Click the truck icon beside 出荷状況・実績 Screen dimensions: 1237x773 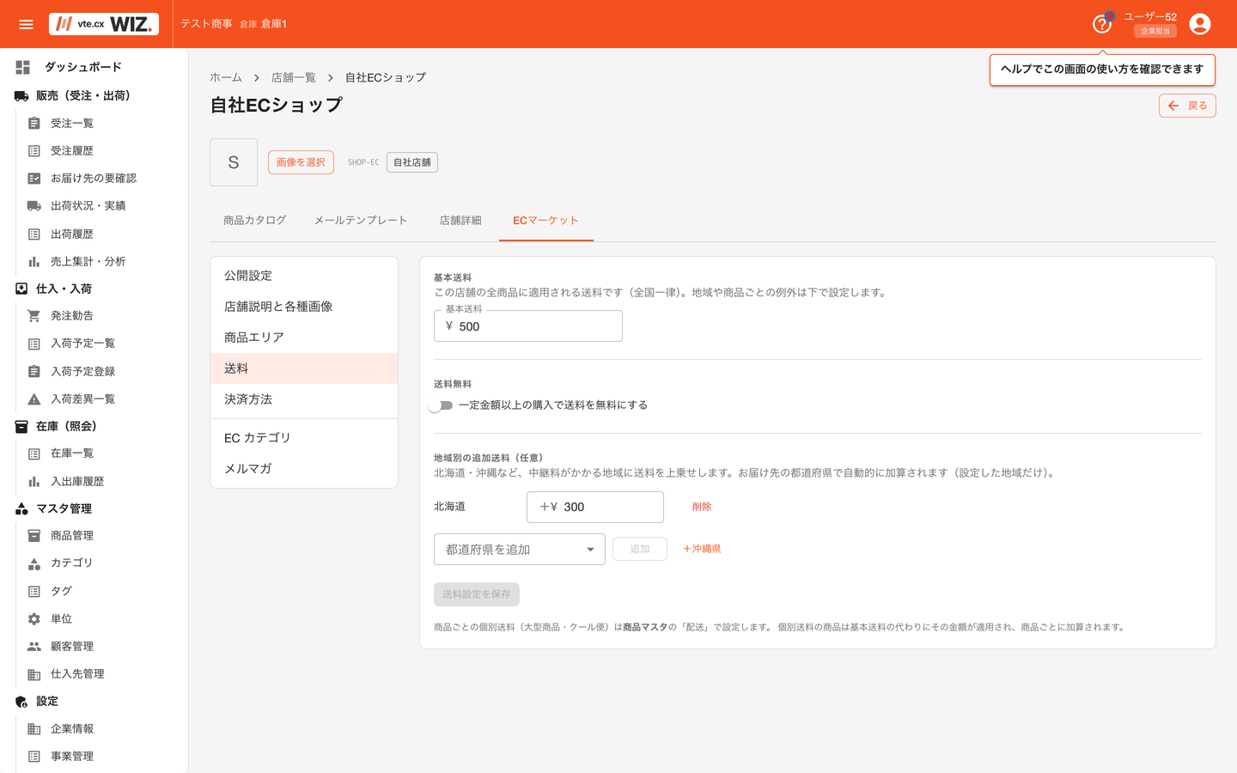coord(34,206)
